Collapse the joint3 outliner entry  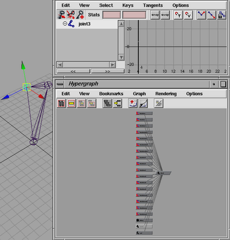coord(65,24)
